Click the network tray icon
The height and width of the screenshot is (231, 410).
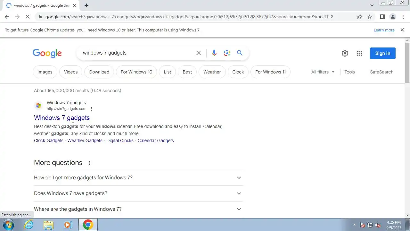(x=370, y=225)
